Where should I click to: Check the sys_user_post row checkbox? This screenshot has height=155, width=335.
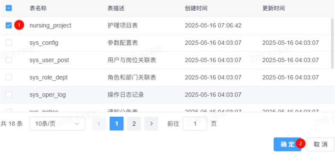9,60
